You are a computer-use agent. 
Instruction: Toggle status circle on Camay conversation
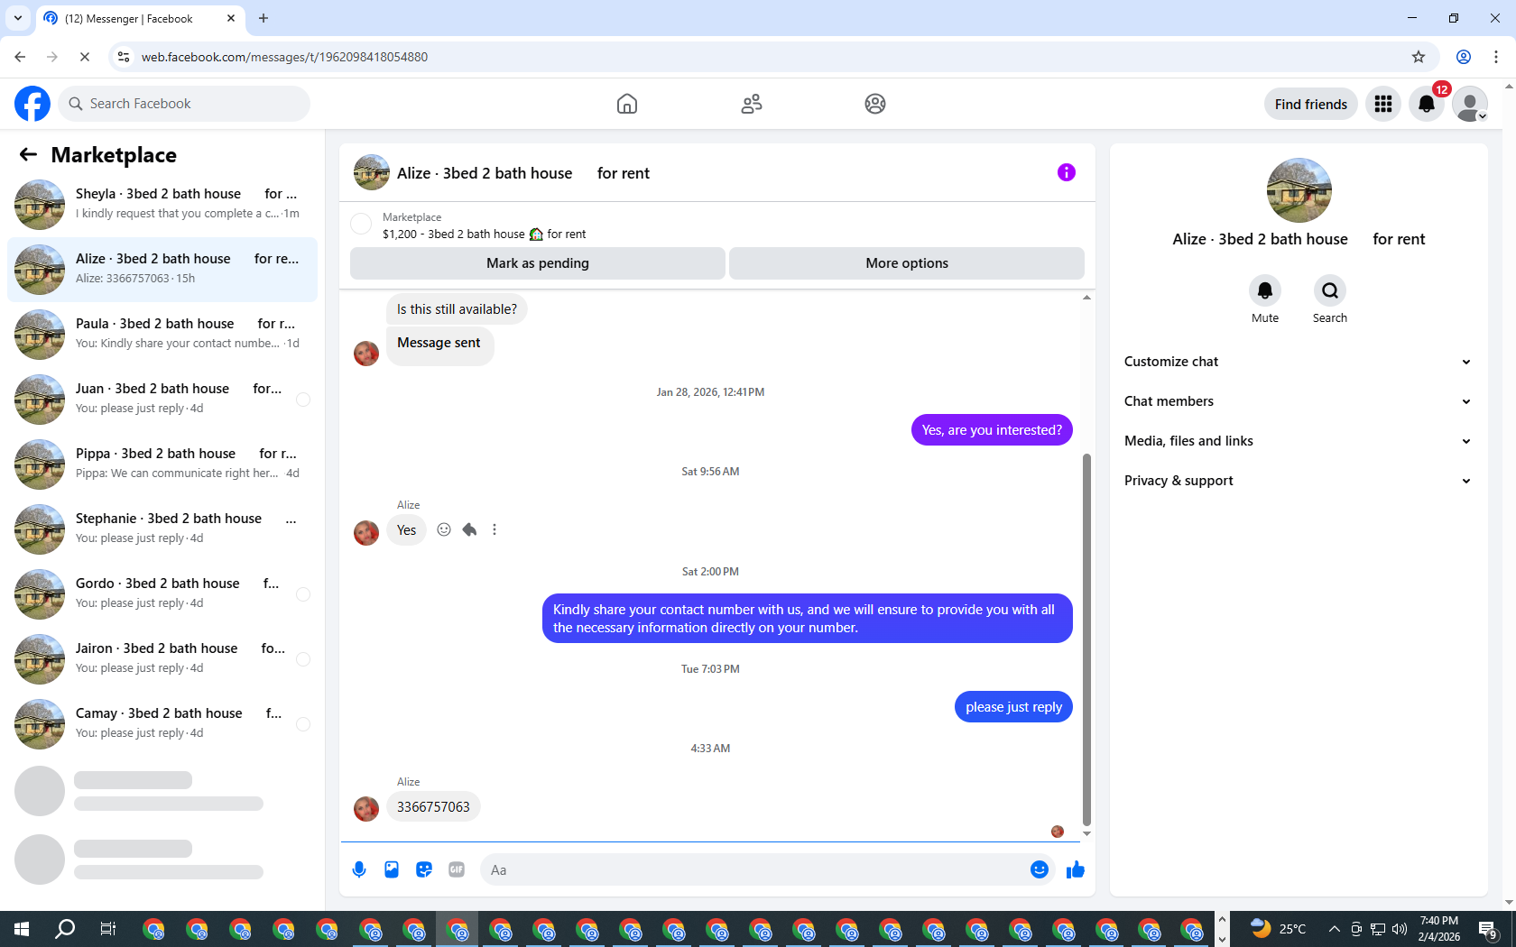(303, 724)
